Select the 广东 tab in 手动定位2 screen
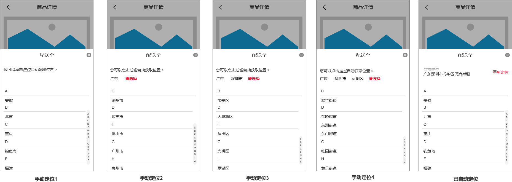512x182 pixels. click(x=114, y=79)
